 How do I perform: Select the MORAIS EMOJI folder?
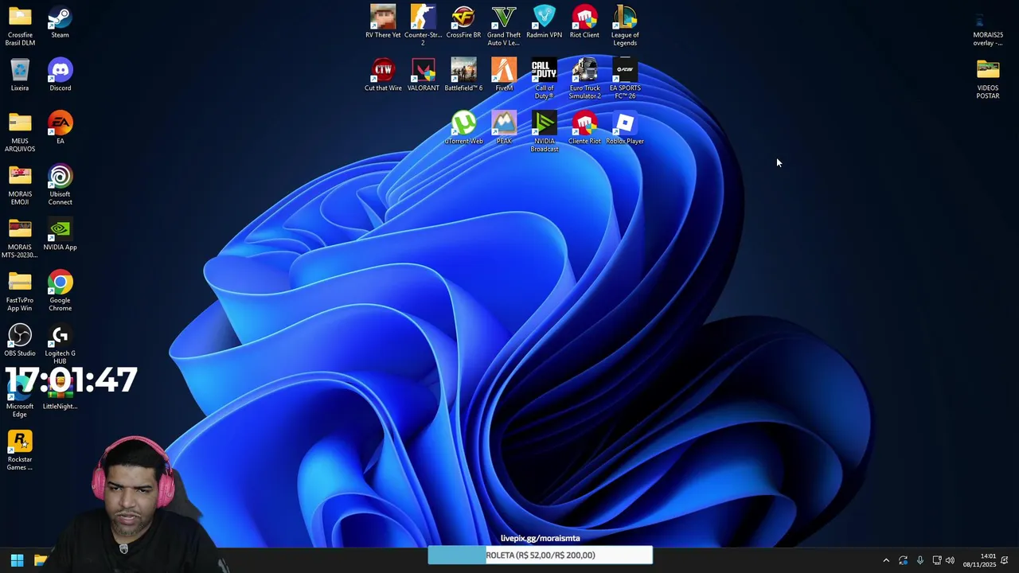[x=20, y=185]
